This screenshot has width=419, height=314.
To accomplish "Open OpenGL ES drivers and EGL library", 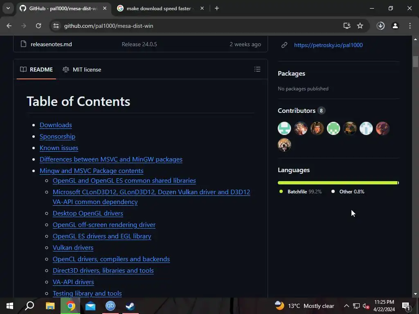I will pos(102,236).
